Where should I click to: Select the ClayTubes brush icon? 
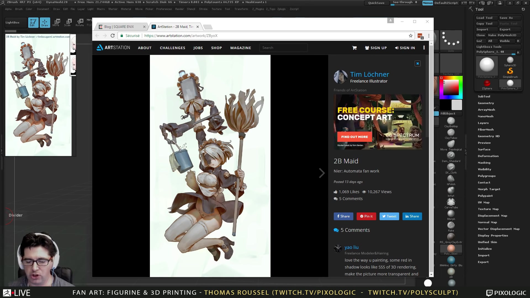click(451, 132)
